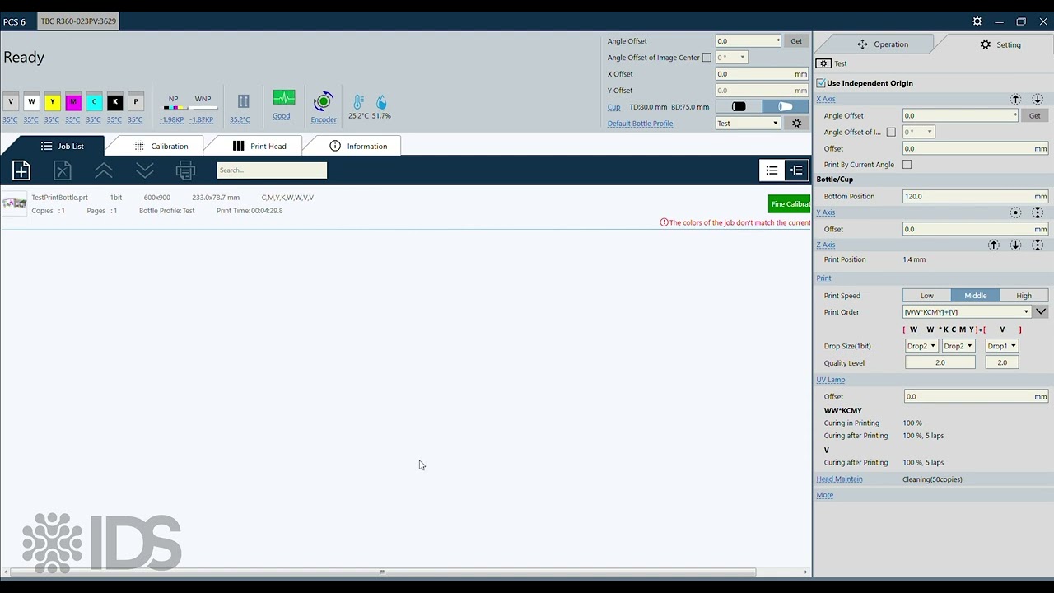Screen dimensions: 1054x593
Task: Click the humidity droplet icon
Action: point(381,102)
